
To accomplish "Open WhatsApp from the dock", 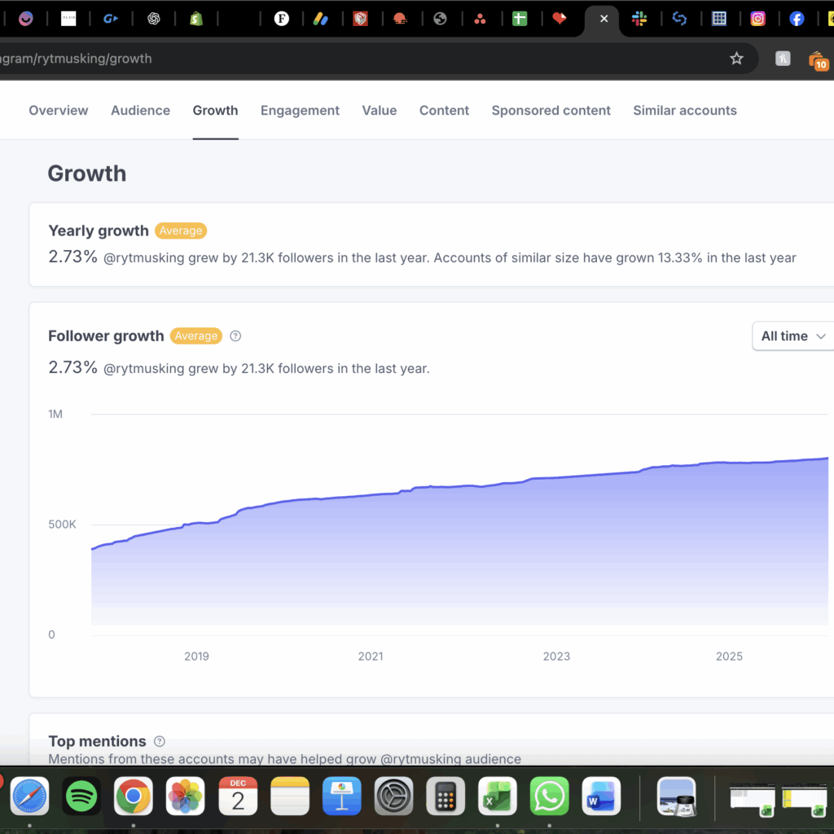I will 550,796.
